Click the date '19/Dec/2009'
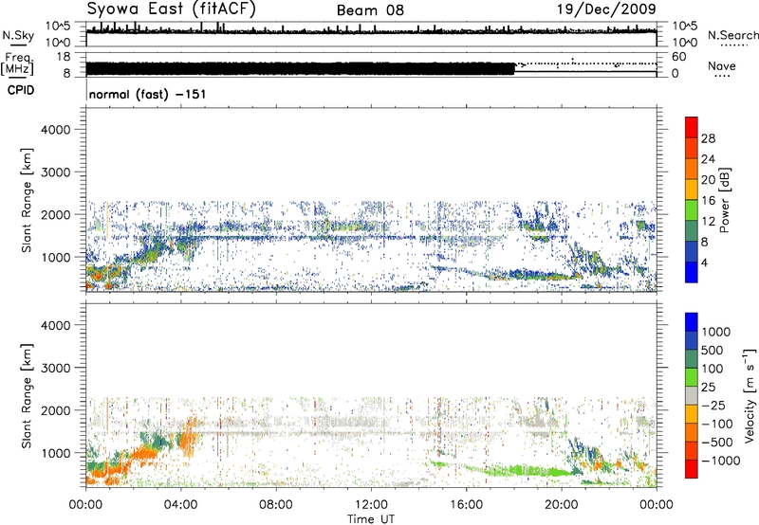 click(x=606, y=9)
